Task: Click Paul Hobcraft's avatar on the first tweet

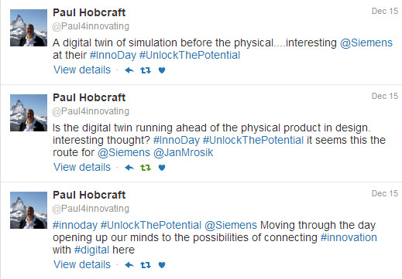Action: [x=29, y=28]
